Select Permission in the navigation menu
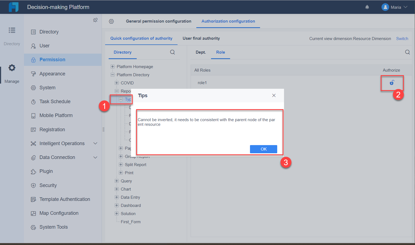Image resolution: width=415 pixels, height=245 pixels. [52, 60]
